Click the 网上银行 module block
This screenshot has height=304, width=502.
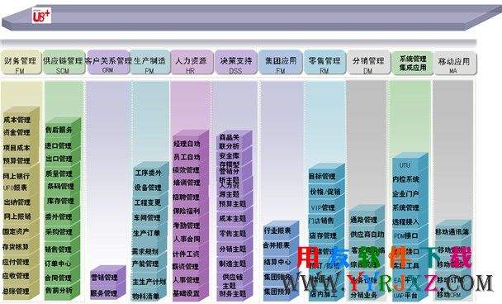click(17, 176)
